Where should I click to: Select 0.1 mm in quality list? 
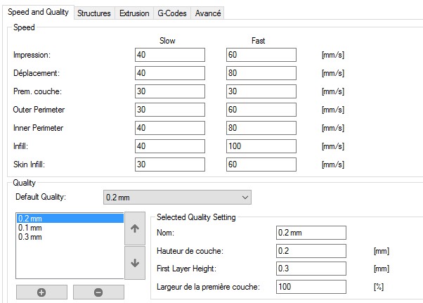[30, 228]
